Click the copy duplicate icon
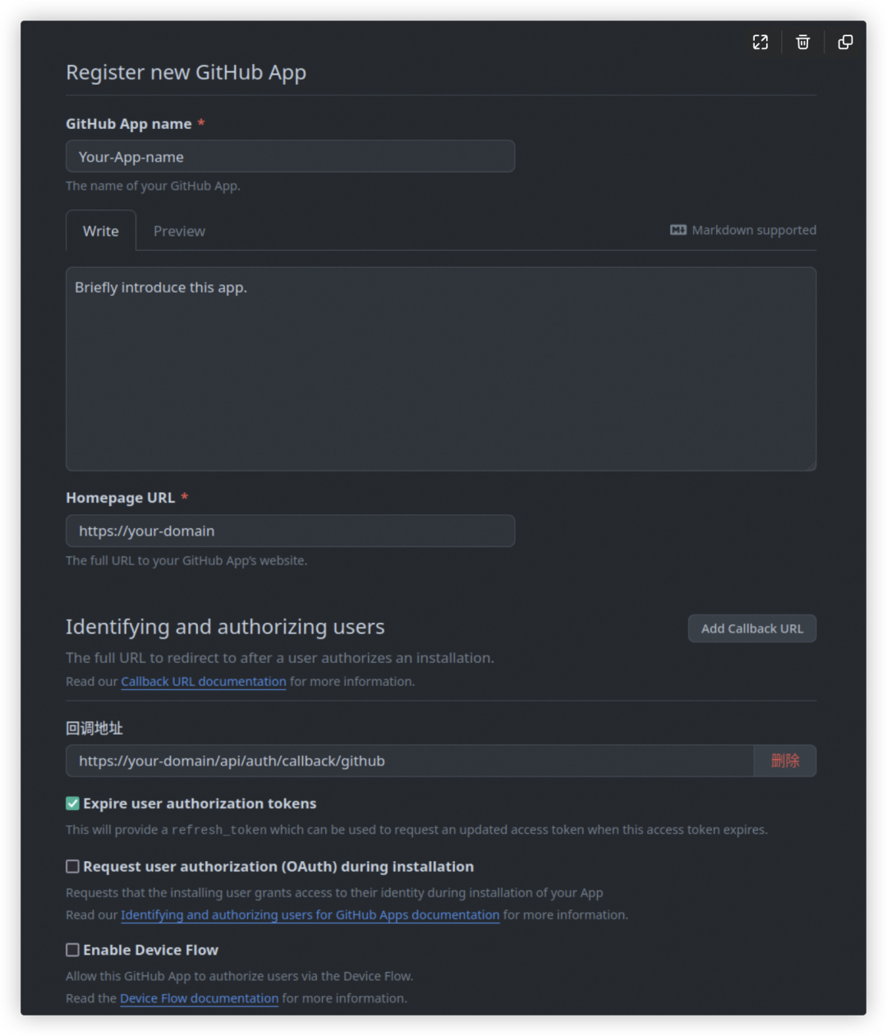 click(x=845, y=42)
